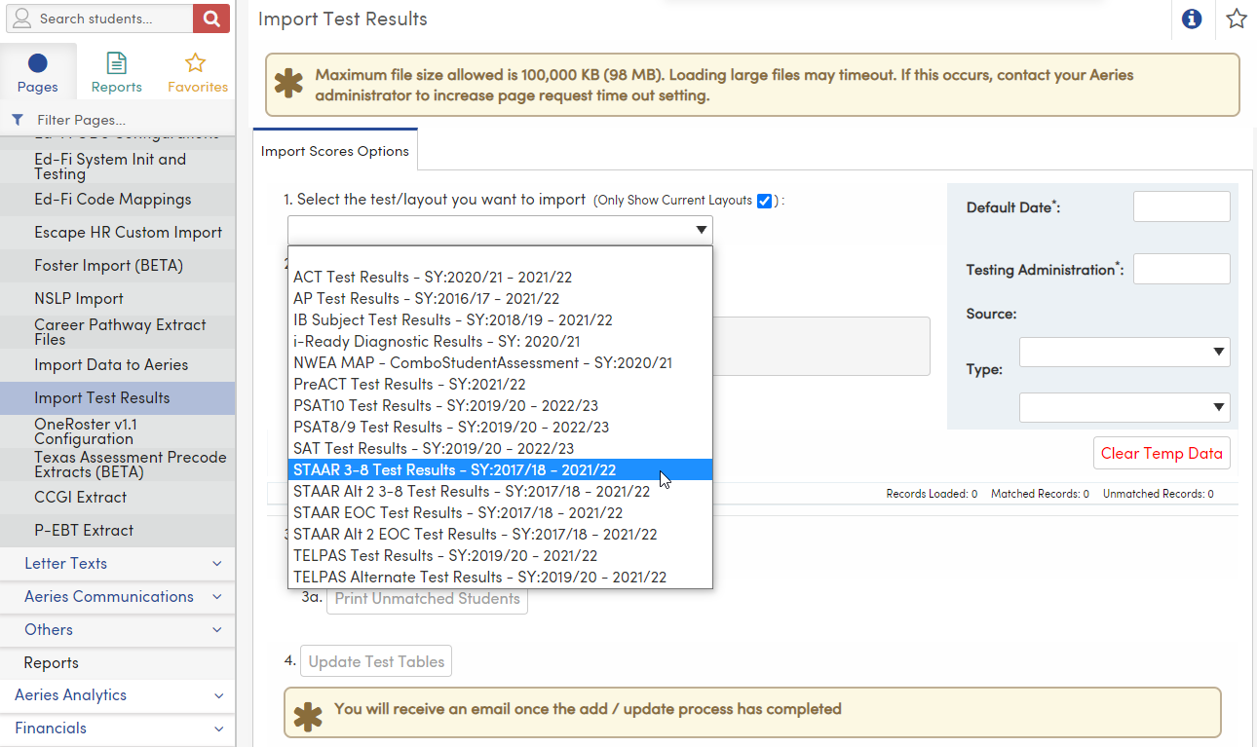Expand the Aeries Communications section
This screenshot has height=747, width=1257.
tap(118, 597)
